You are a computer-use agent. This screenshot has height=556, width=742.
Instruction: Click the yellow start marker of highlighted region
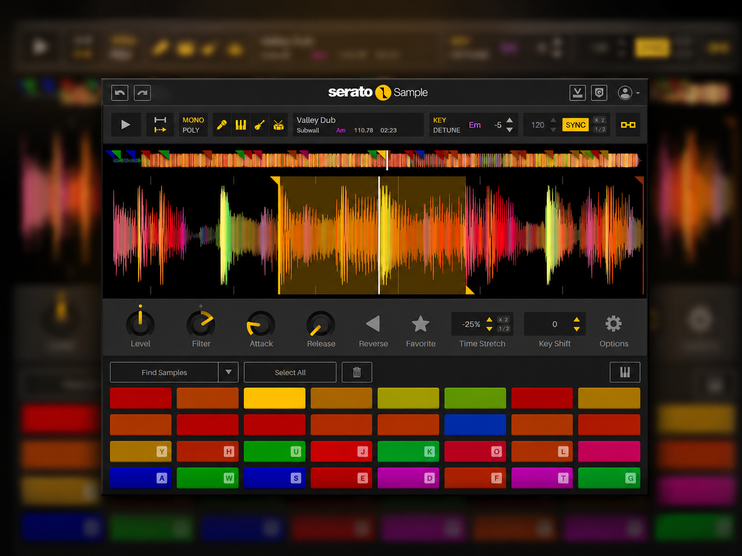(x=276, y=180)
